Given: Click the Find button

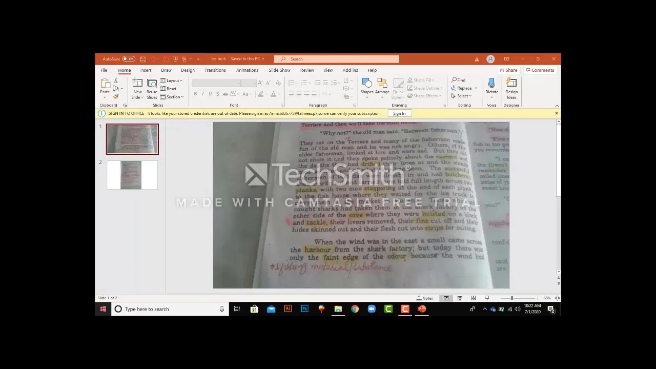Looking at the screenshot, I should point(459,80).
